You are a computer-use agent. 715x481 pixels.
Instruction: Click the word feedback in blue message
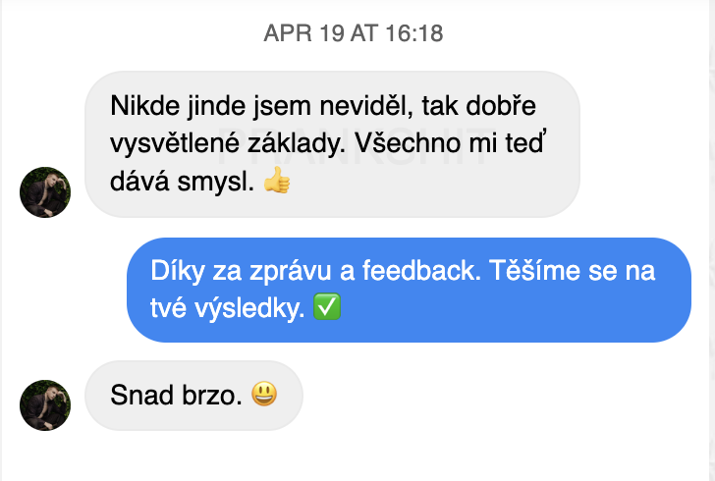click(421, 270)
